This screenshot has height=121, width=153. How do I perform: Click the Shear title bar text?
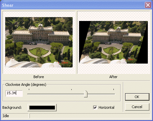8,5
